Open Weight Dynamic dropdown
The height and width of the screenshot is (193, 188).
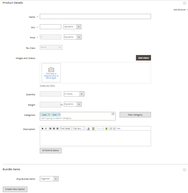click(x=73, y=104)
